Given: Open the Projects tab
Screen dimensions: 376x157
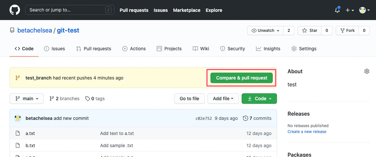Looking at the screenshot, I should pos(169,49).
